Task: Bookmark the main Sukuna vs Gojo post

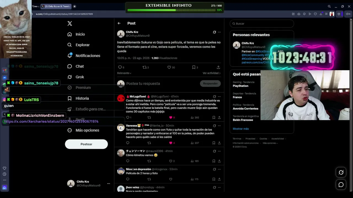Action: click(194, 67)
